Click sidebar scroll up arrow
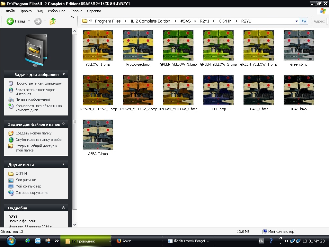This screenshot has height=247, width=329. point(75,31)
